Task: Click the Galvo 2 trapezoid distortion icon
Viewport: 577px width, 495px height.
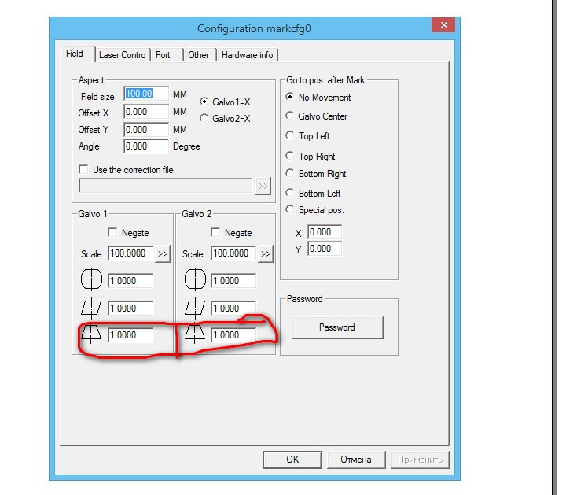Action: [x=194, y=335]
